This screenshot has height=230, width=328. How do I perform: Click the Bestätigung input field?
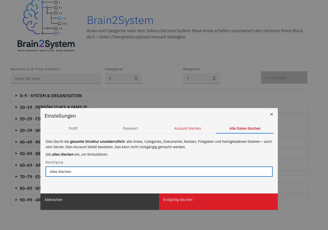(159, 172)
